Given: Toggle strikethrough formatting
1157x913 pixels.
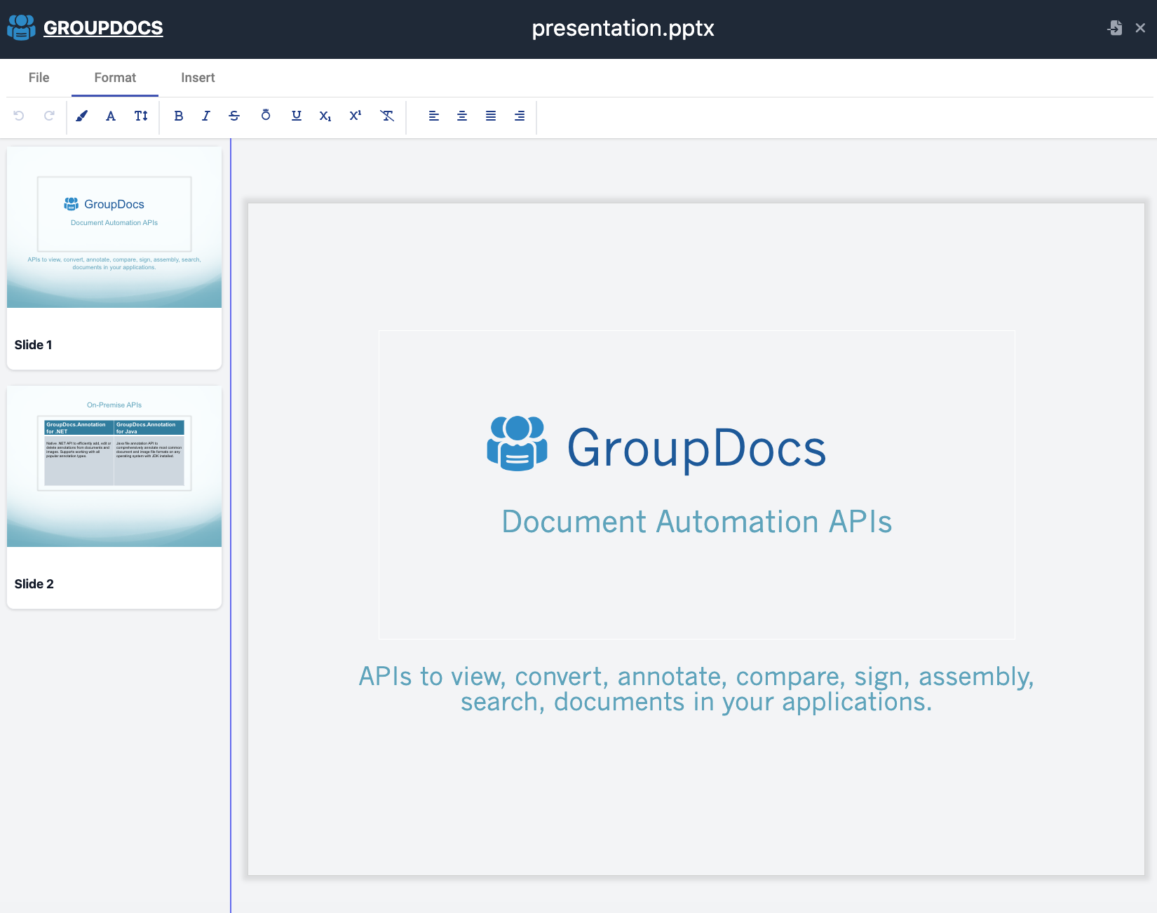Looking at the screenshot, I should click(x=234, y=116).
